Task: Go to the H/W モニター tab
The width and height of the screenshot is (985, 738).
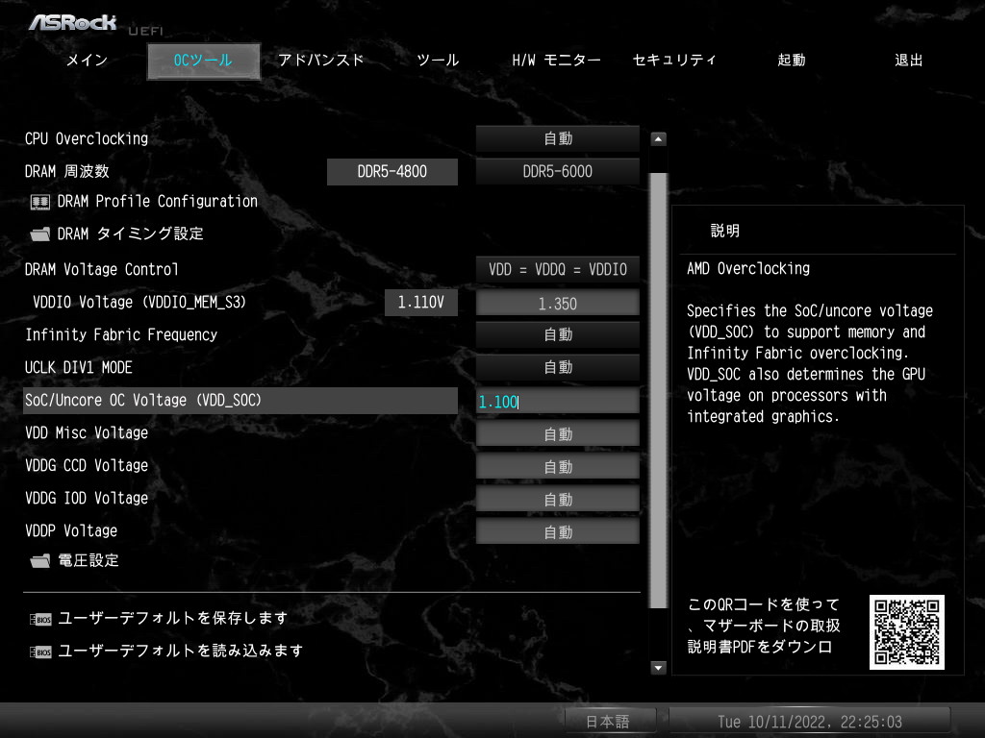Action: tap(557, 61)
